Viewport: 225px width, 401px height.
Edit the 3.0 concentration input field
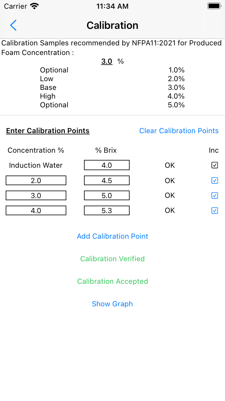pos(36,195)
